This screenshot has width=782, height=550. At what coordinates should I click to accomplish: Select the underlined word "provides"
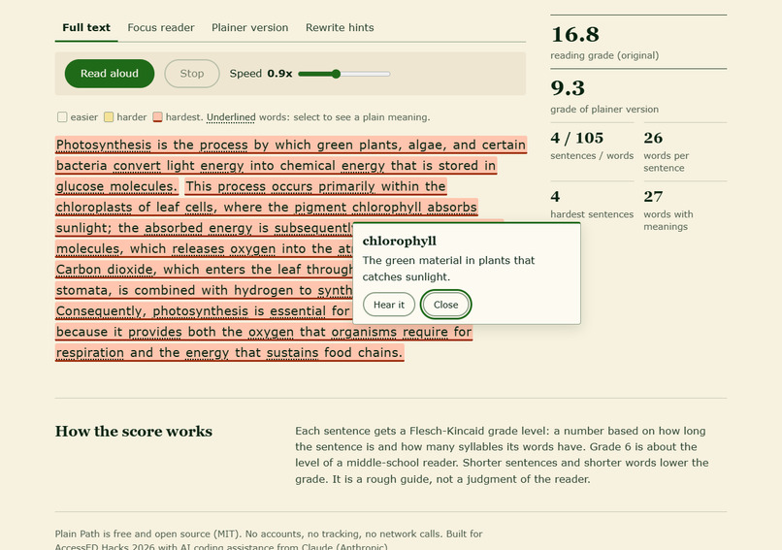click(154, 332)
